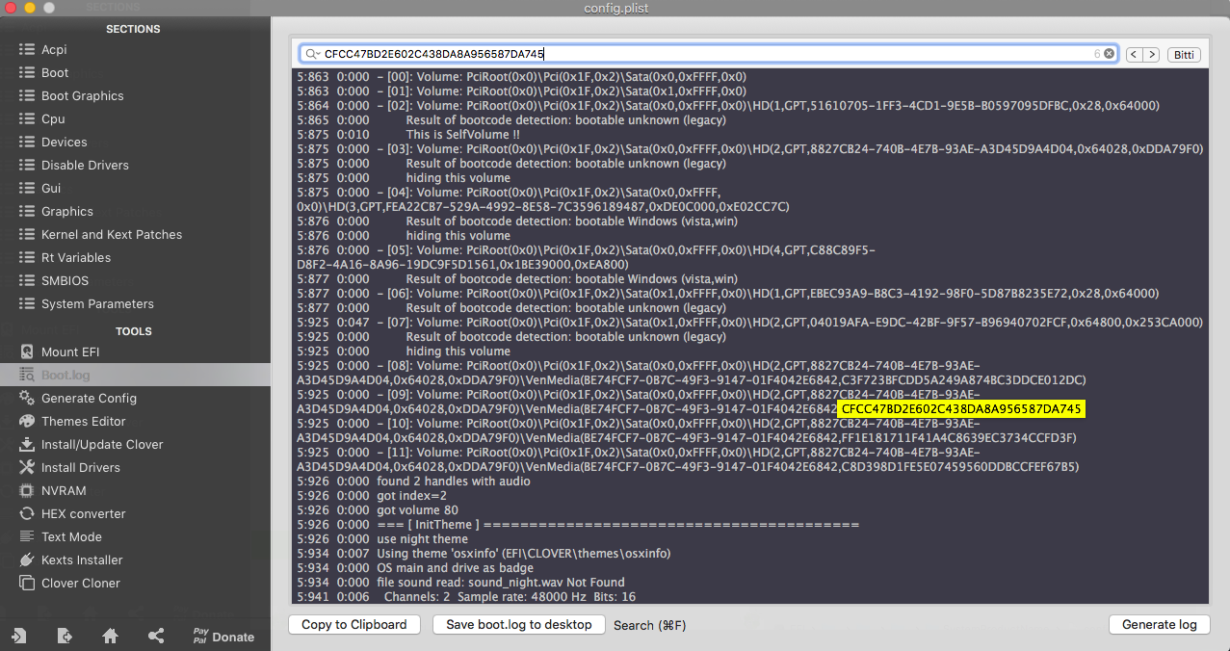Select the SMBIOS section
Viewport: 1230px width, 651px height.
tap(65, 280)
